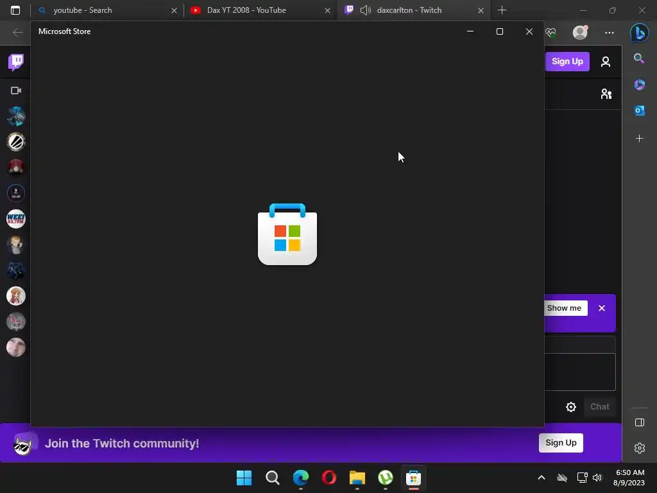Click the Show me button

coord(565,308)
